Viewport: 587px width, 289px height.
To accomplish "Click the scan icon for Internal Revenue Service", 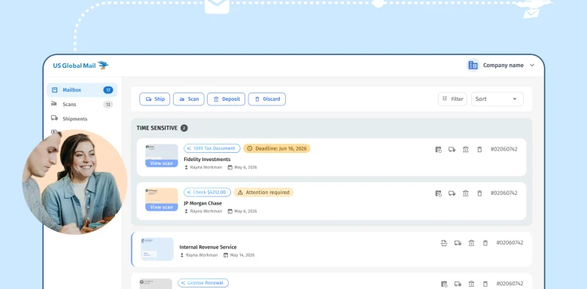I will click(444, 243).
